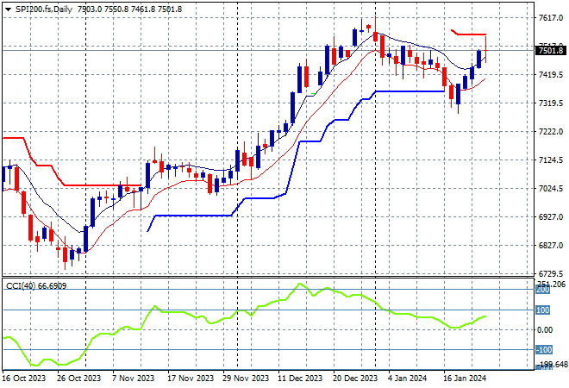This screenshot has height=388, width=569.
Task: Click the -100 level on CCI scale
Action: point(546,349)
